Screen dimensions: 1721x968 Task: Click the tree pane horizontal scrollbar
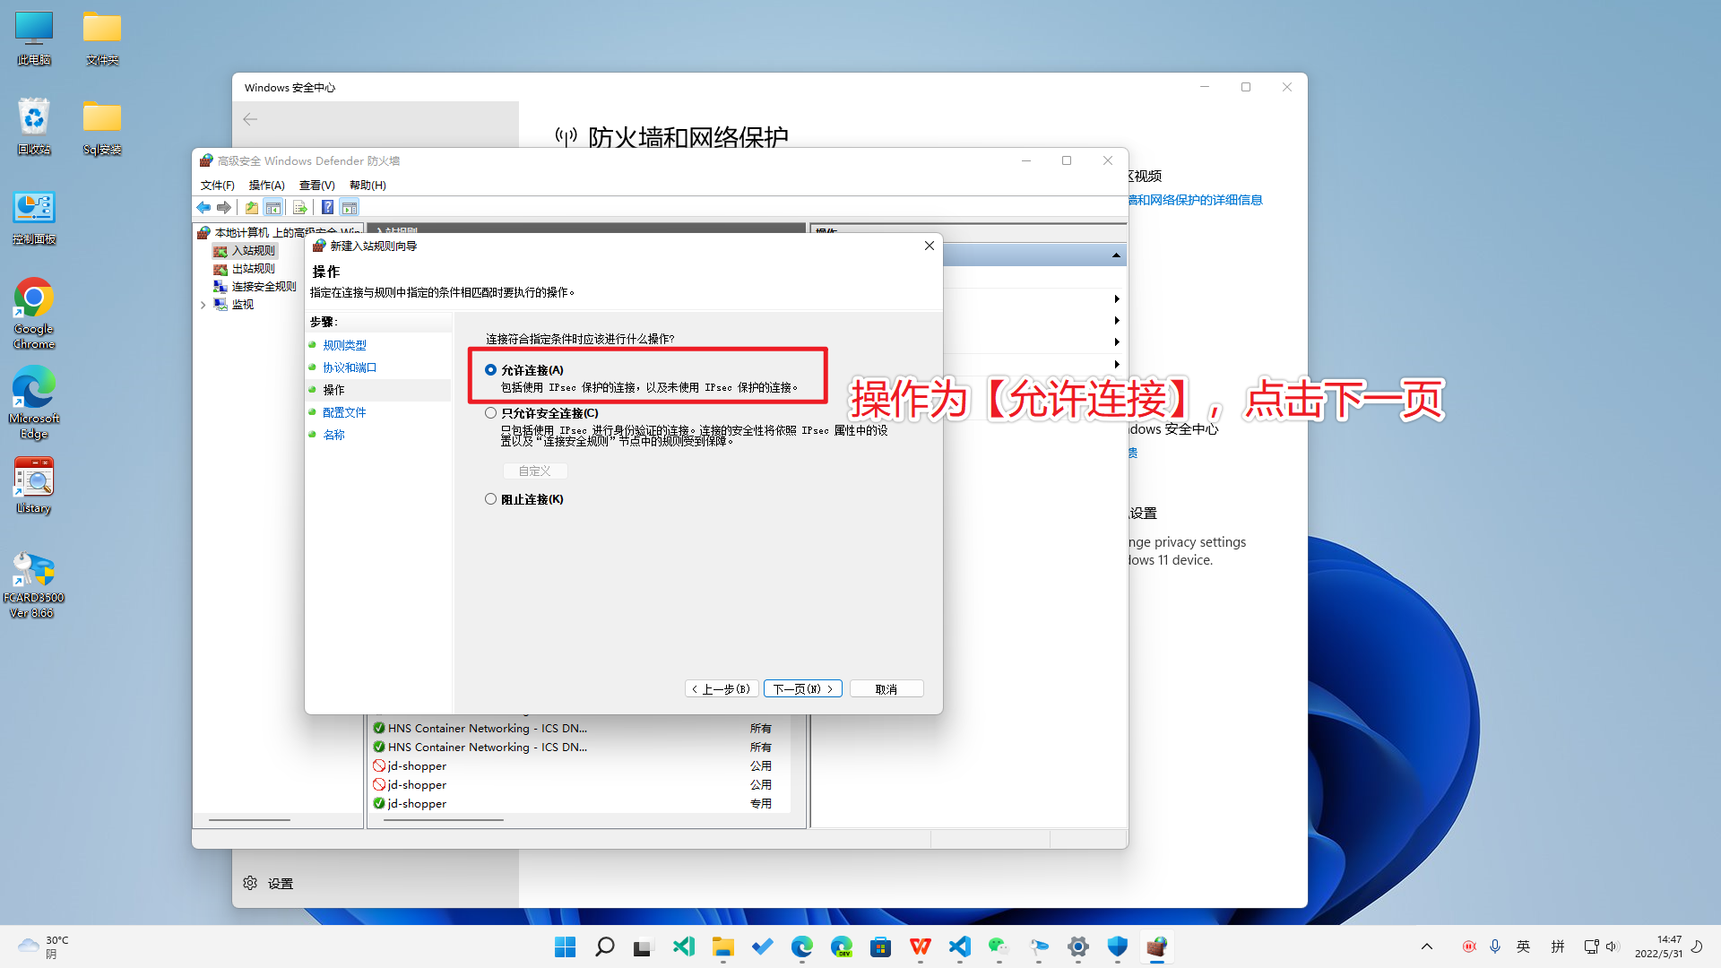249,820
